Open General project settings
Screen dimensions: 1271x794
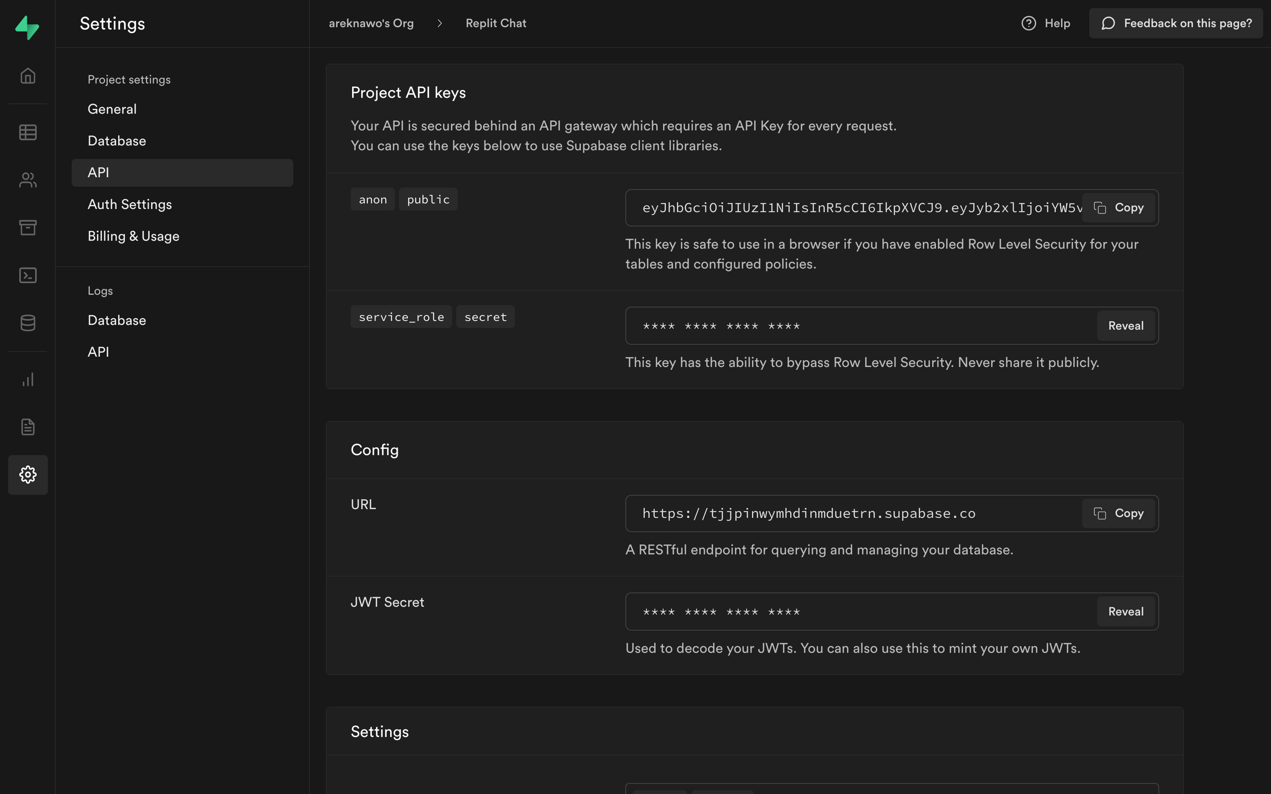[113, 109]
